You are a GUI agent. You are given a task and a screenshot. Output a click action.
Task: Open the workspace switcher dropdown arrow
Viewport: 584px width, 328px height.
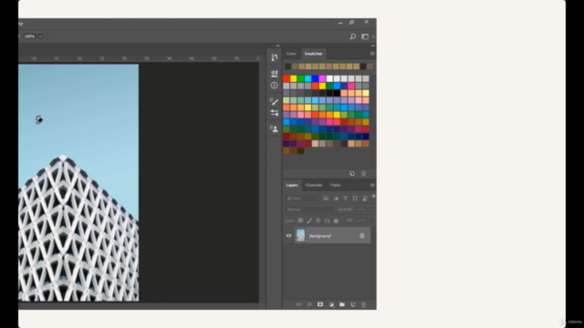click(373, 36)
